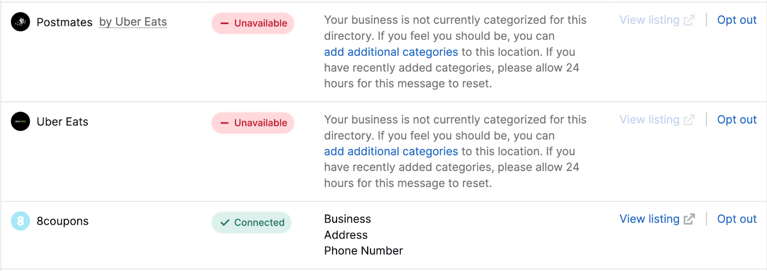Select the Uber Eats directory name
This screenshot has height=271, width=767.
62,122
